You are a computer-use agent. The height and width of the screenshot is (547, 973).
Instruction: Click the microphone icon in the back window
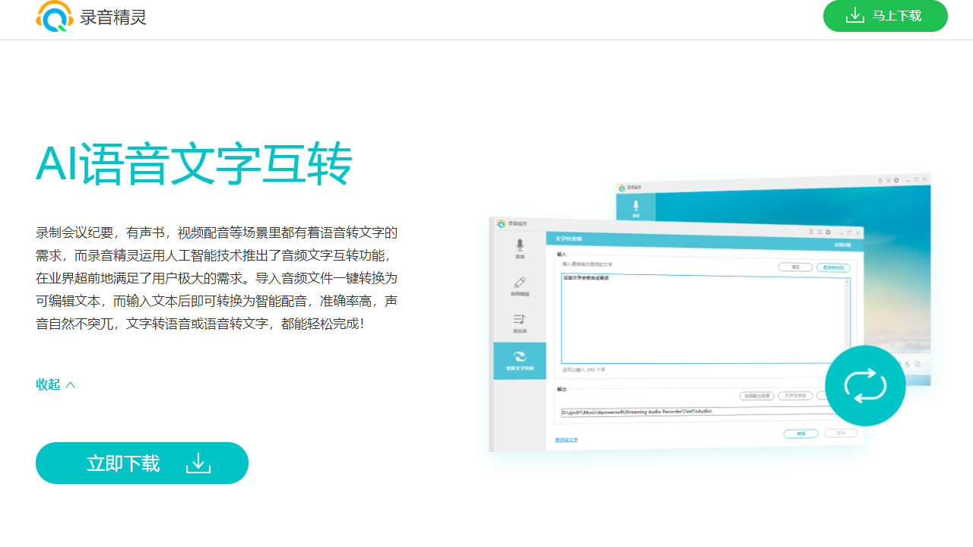click(635, 204)
